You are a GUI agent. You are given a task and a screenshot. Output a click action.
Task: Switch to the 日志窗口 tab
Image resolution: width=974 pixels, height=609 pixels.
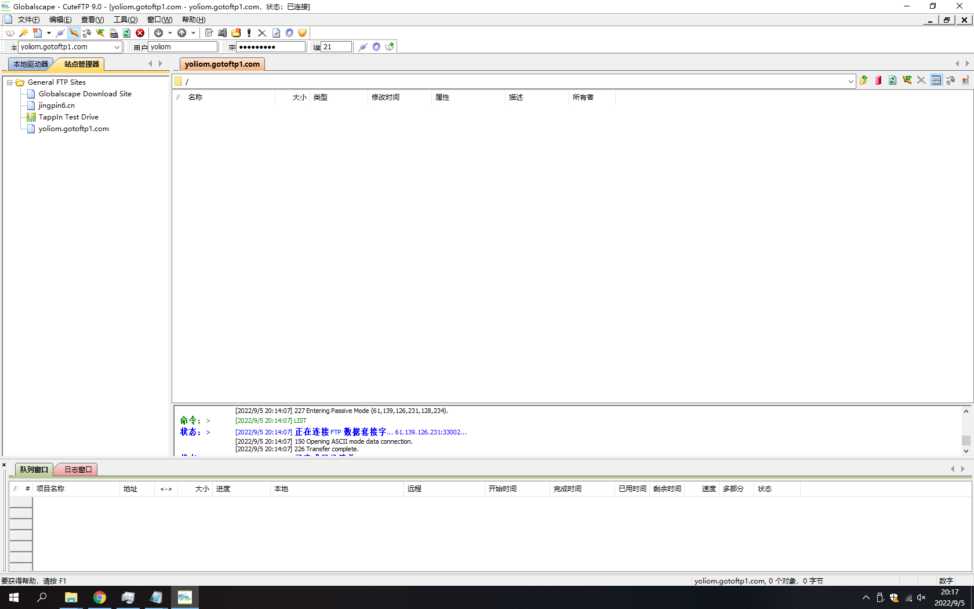[x=78, y=470]
